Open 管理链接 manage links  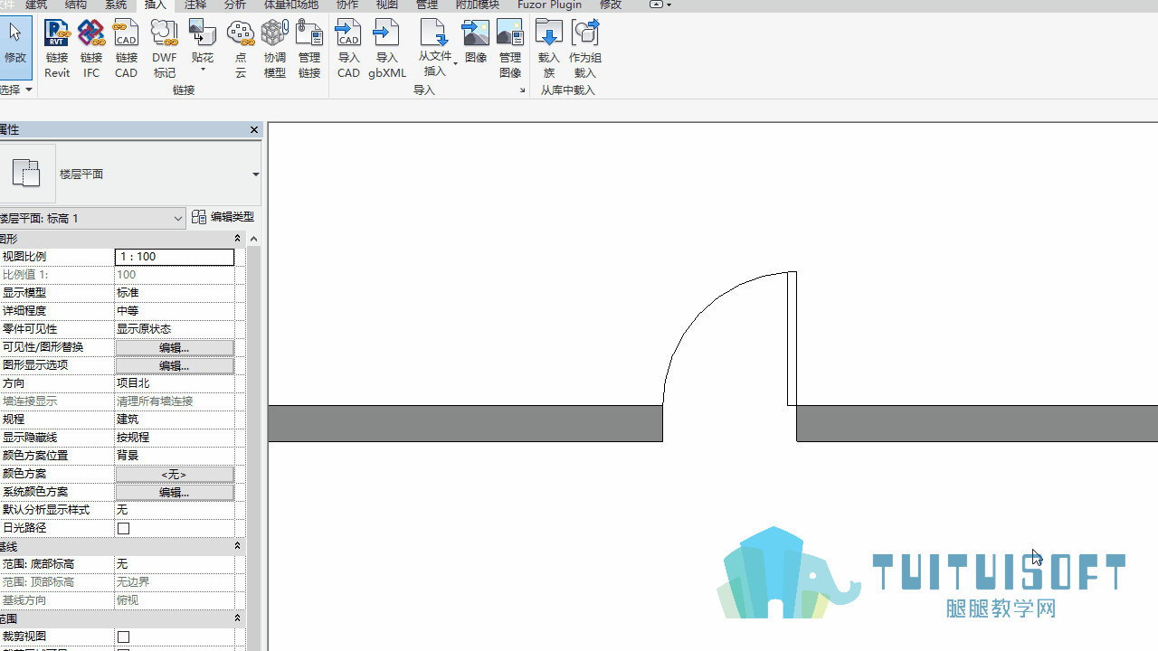pos(309,49)
